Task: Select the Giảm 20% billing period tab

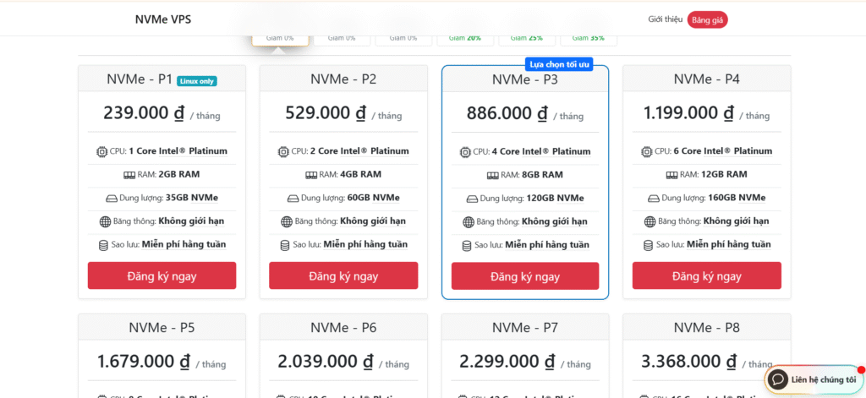Action: click(465, 38)
